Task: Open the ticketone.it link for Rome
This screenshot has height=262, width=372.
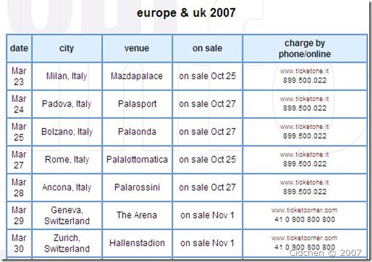Action: 304,155
